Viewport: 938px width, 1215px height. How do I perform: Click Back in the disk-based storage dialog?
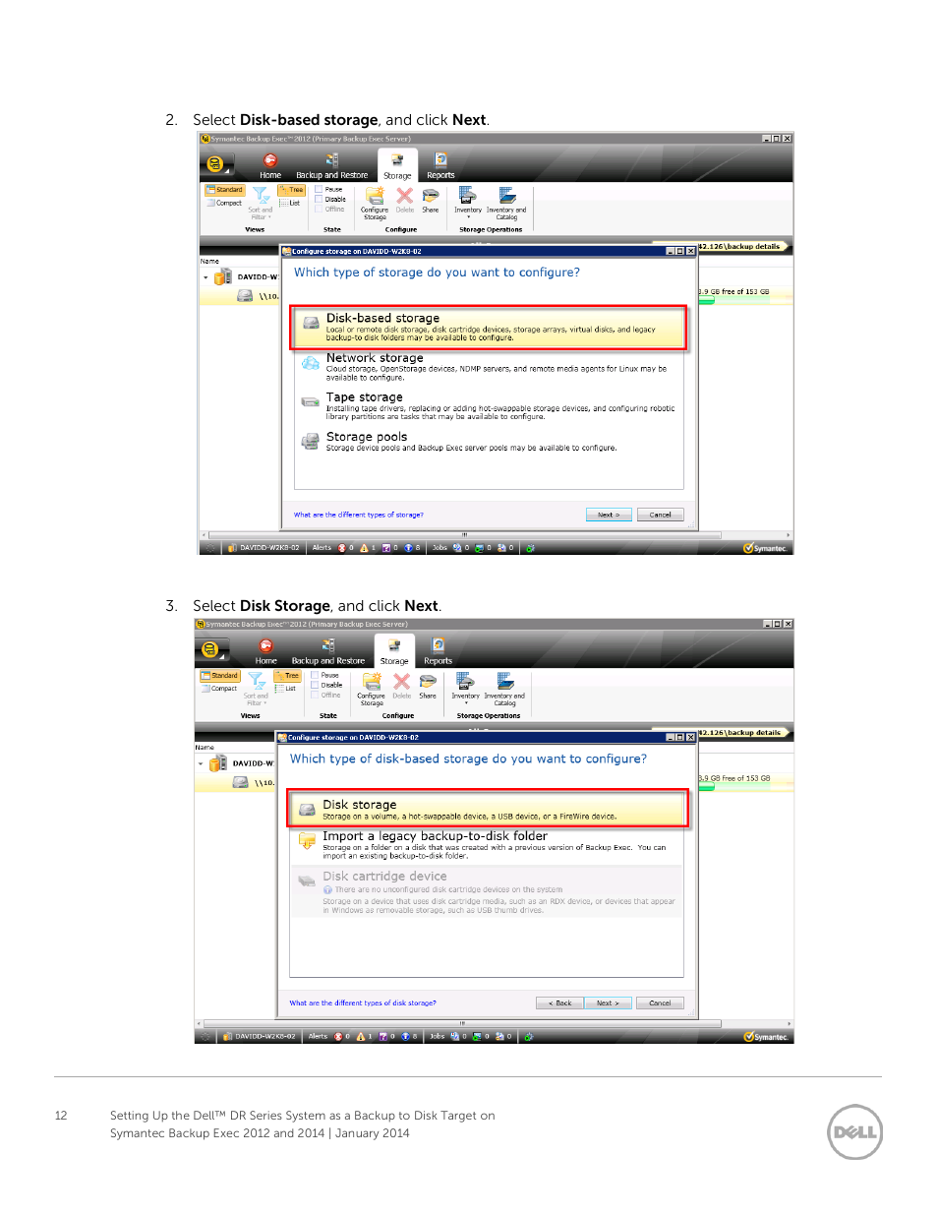(x=559, y=1002)
